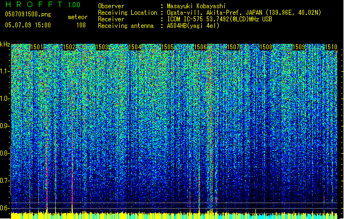Click the Receiving Location label
The image size is (344, 219).
(x=127, y=13)
